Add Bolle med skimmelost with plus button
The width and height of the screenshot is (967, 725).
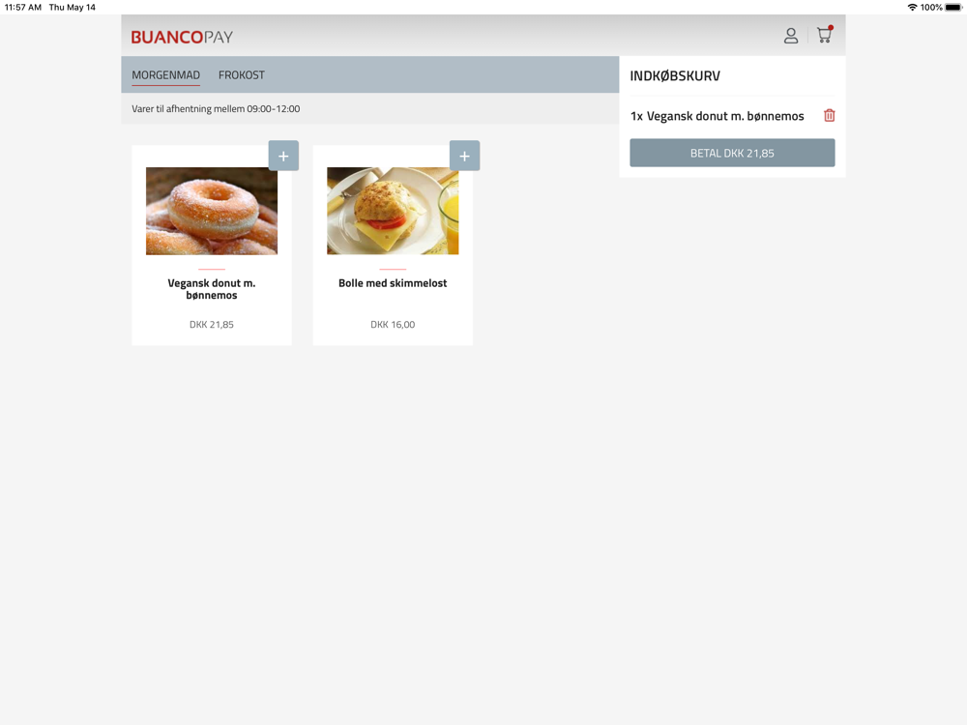pos(464,156)
